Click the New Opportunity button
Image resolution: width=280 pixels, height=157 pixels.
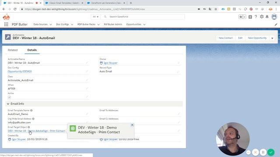point(257,38)
